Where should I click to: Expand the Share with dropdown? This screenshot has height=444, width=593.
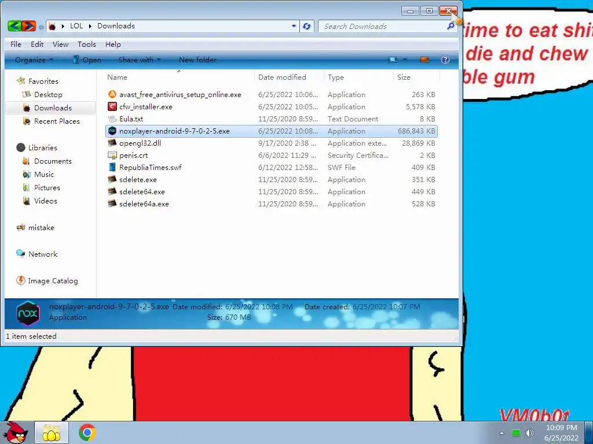tap(140, 60)
